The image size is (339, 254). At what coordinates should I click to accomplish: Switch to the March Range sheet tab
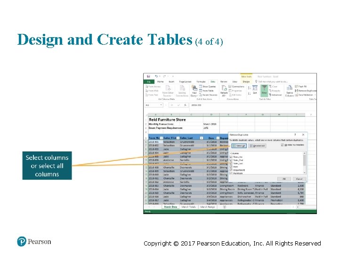[x=208, y=206]
